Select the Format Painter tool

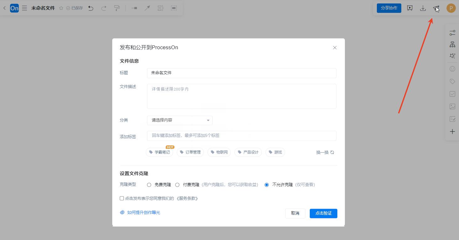click(x=117, y=8)
